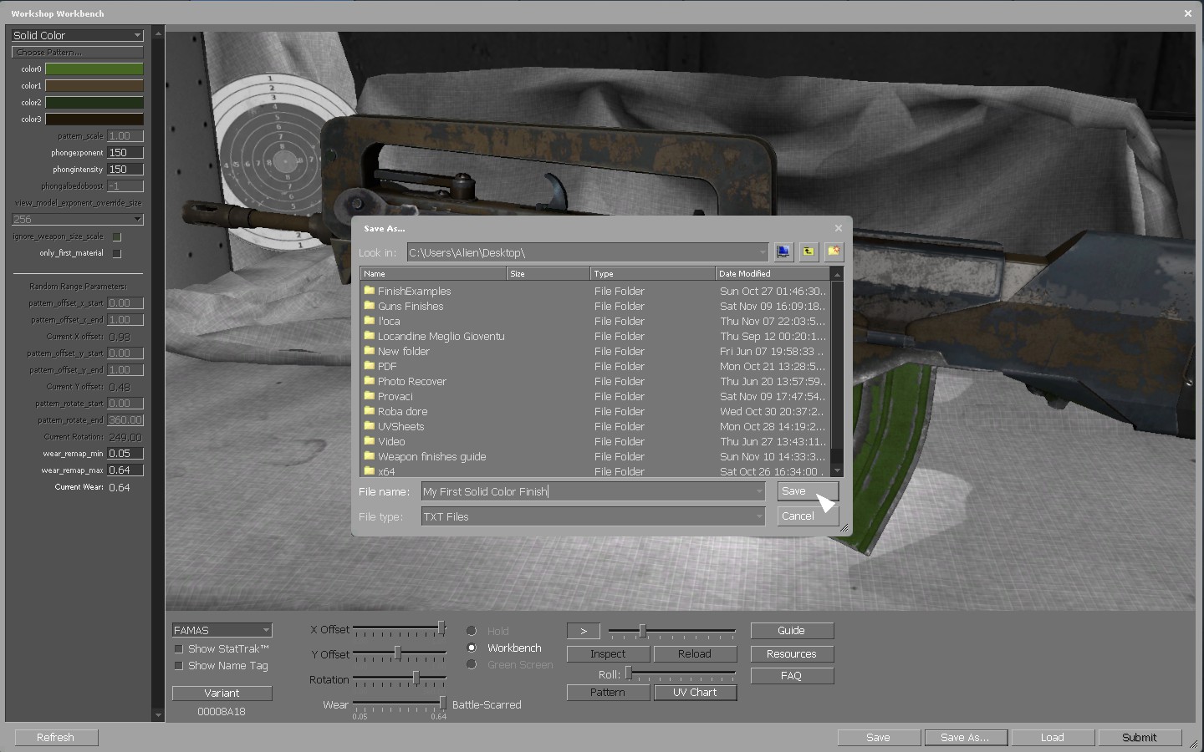1204x752 pixels.
Task: Select the l'oca folder icon
Action: (369, 321)
